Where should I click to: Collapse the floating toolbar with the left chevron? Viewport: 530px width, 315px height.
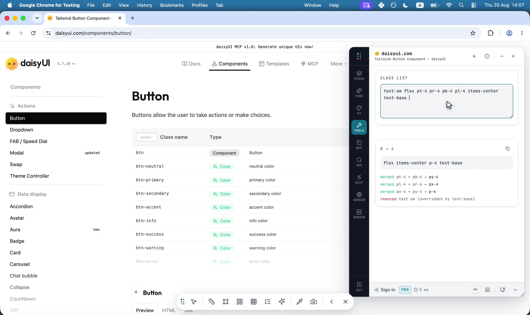click(x=332, y=302)
